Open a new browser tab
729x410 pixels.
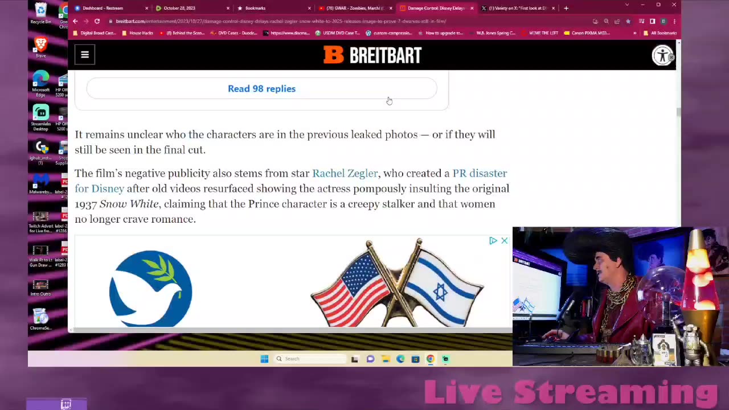pos(566,8)
